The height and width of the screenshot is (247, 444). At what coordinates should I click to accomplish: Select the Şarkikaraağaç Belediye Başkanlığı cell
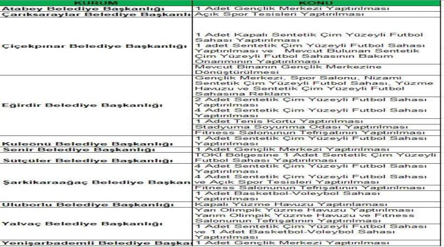point(95,182)
